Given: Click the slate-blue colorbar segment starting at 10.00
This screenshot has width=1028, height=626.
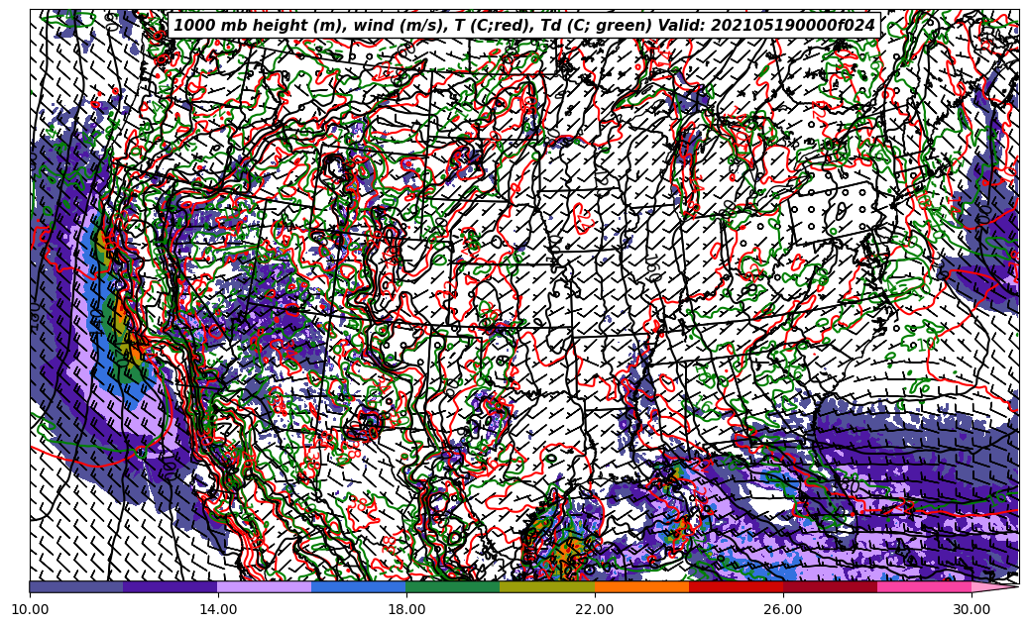Looking at the screenshot, I should (76, 586).
